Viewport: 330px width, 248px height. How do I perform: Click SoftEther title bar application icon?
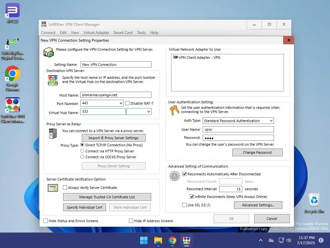click(x=44, y=25)
